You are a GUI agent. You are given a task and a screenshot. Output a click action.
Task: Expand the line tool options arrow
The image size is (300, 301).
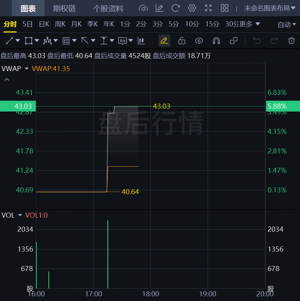tap(18, 40)
